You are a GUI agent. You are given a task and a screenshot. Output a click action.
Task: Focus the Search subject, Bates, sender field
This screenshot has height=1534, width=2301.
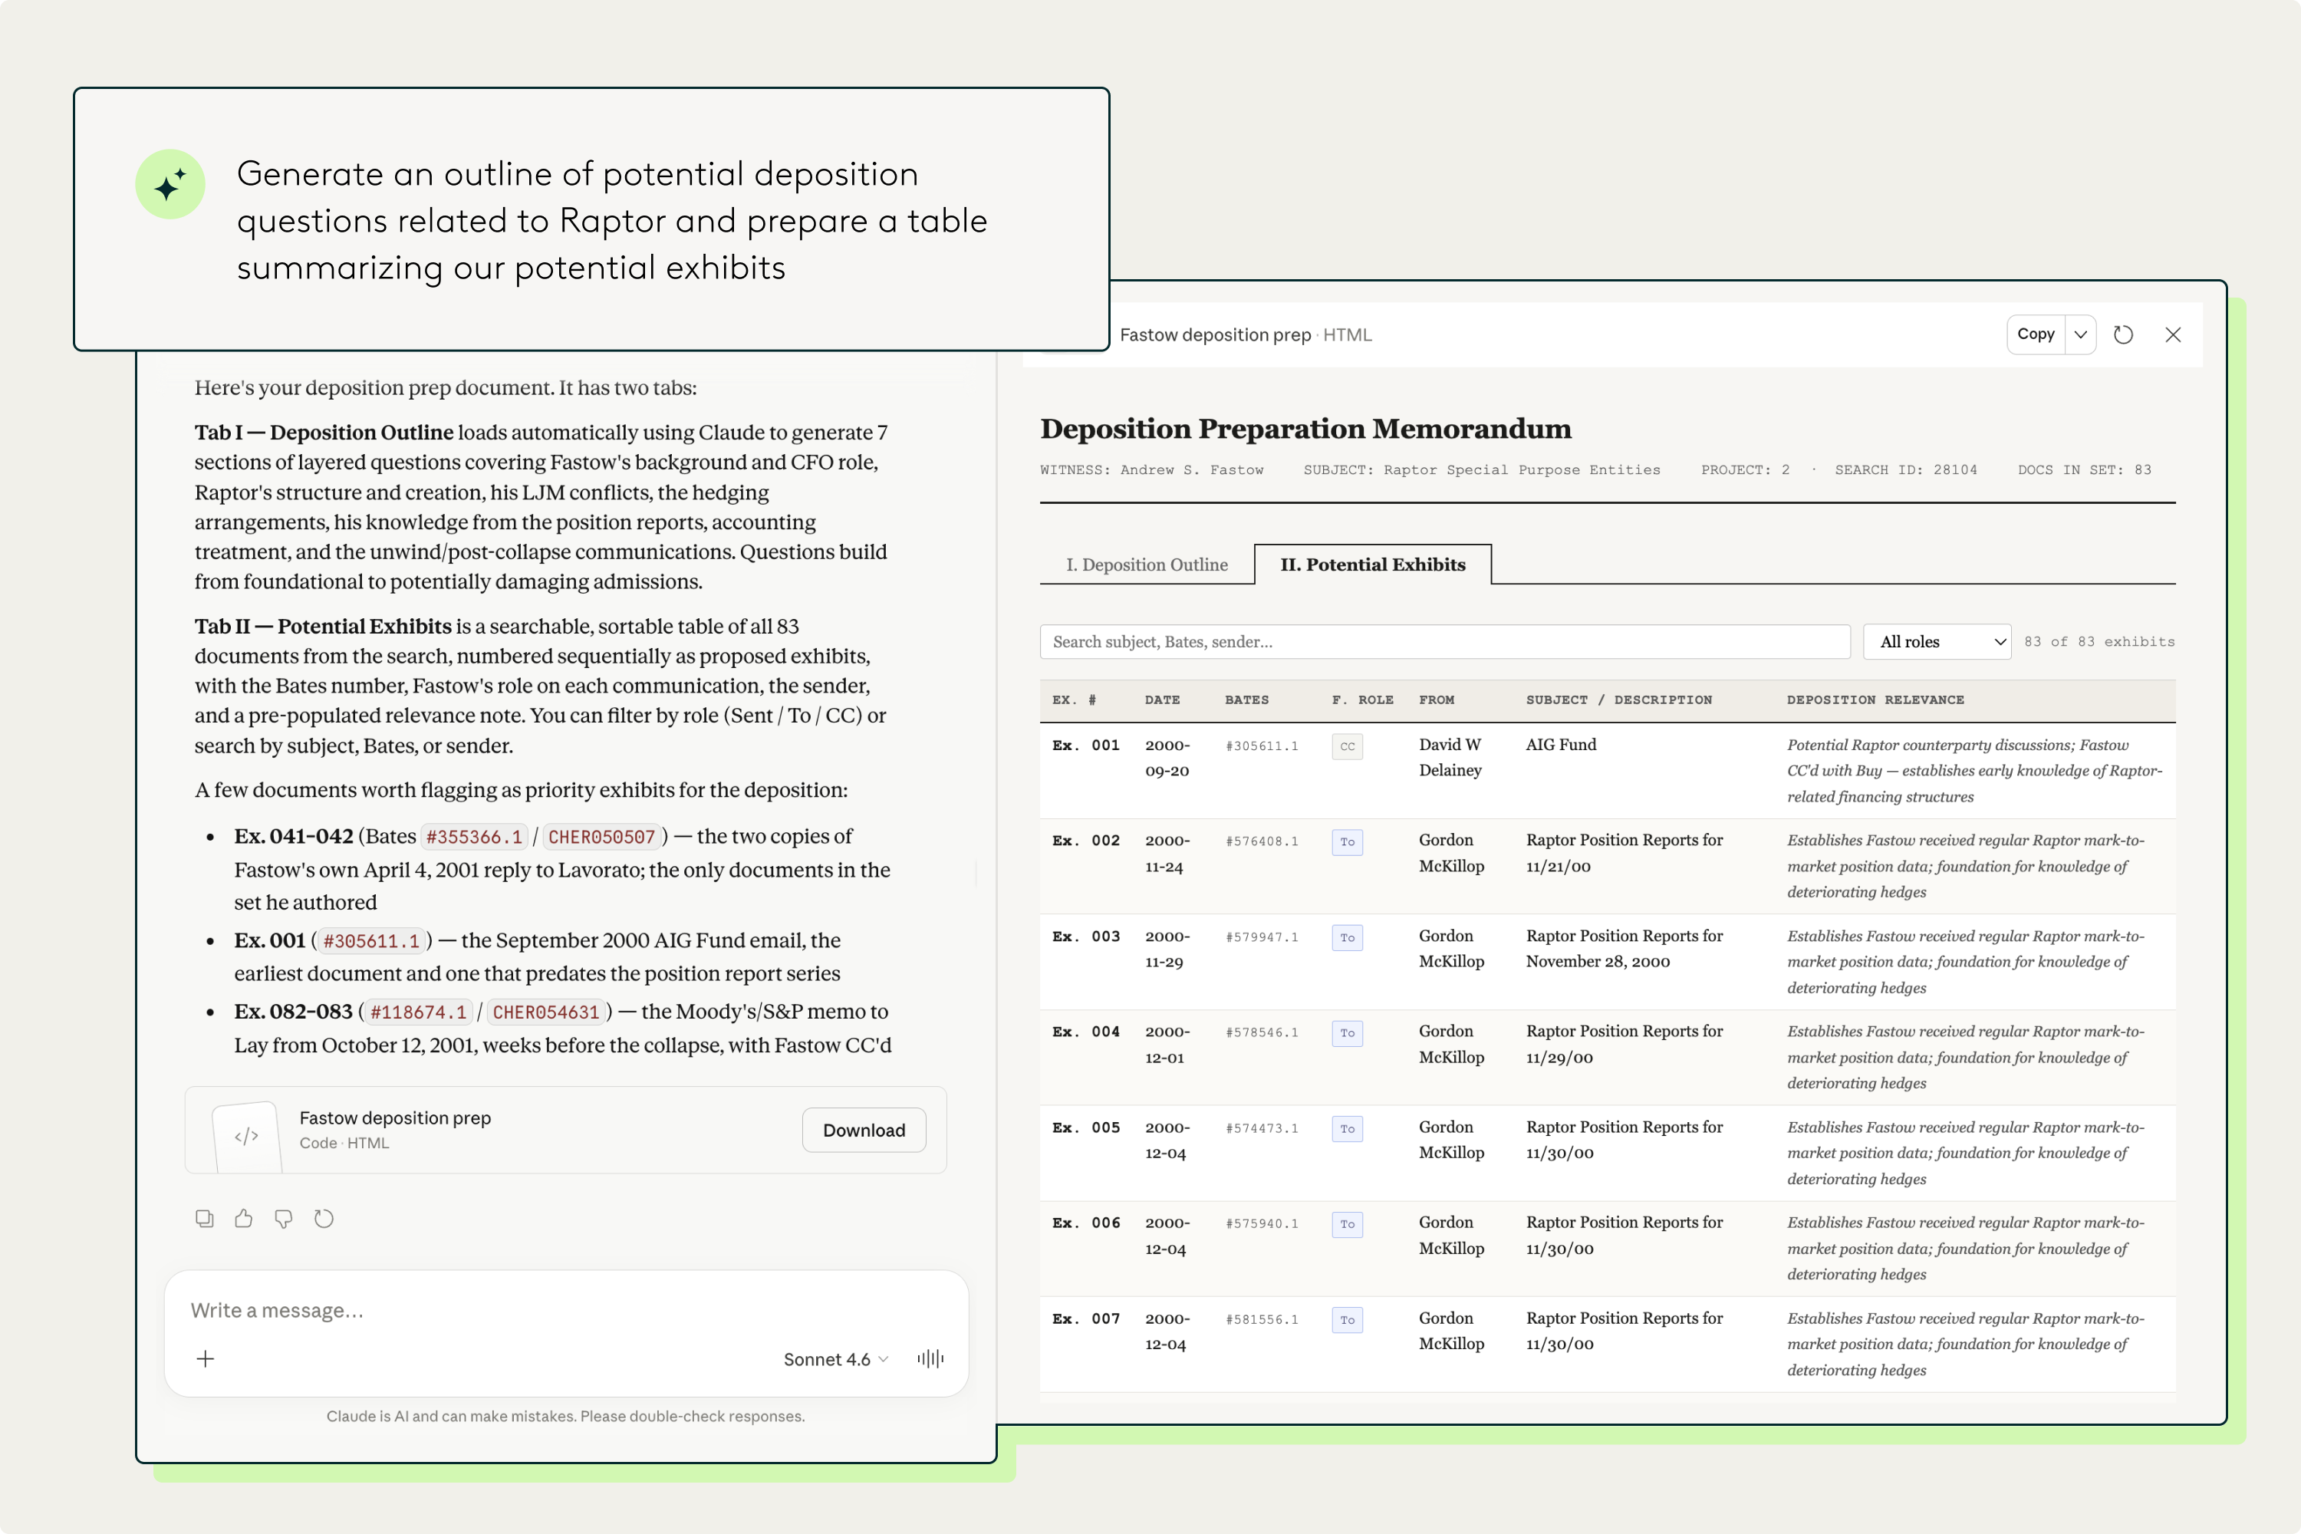[x=1445, y=642]
